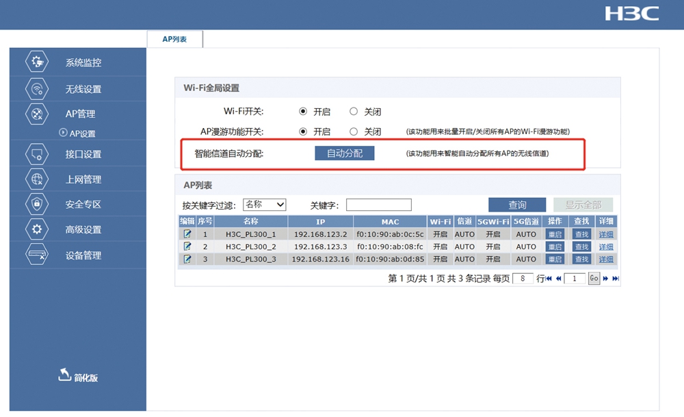The width and height of the screenshot is (684, 417).
Task: Open the 安全专区 section
Action: 83,204
